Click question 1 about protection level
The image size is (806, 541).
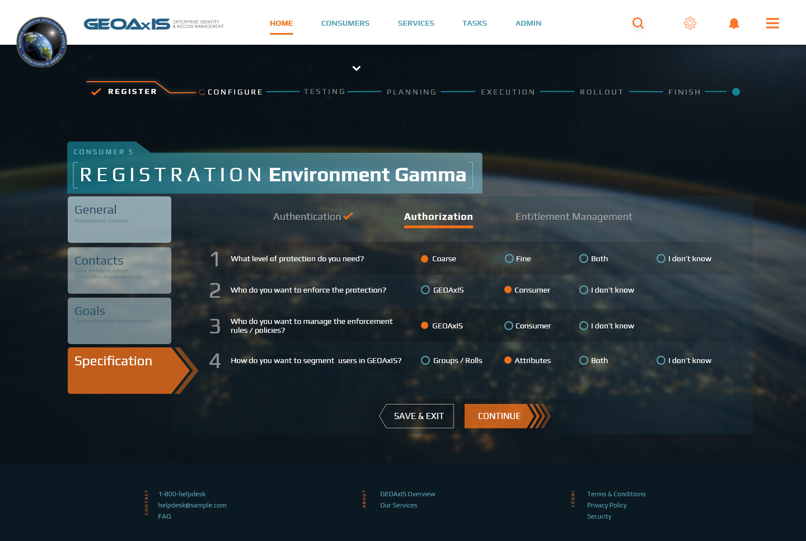297,258
